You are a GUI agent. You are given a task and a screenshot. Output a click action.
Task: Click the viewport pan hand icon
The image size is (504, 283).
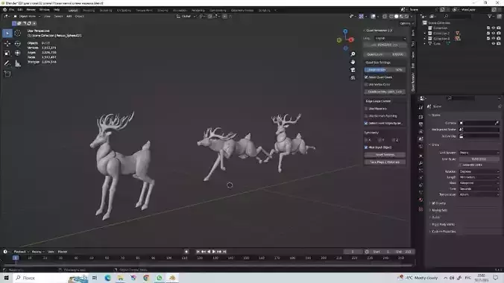point(353,62)
